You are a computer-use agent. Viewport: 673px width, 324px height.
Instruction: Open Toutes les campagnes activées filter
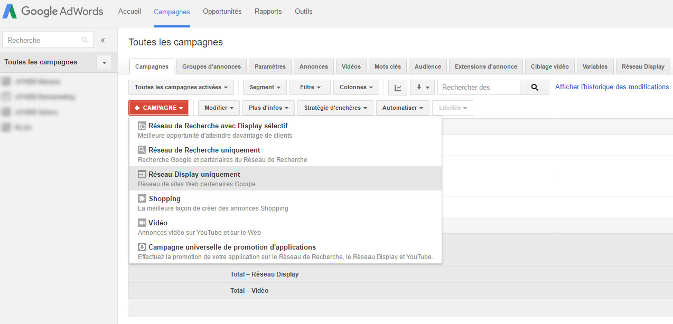pyautogui.click(x=181, y=87)
